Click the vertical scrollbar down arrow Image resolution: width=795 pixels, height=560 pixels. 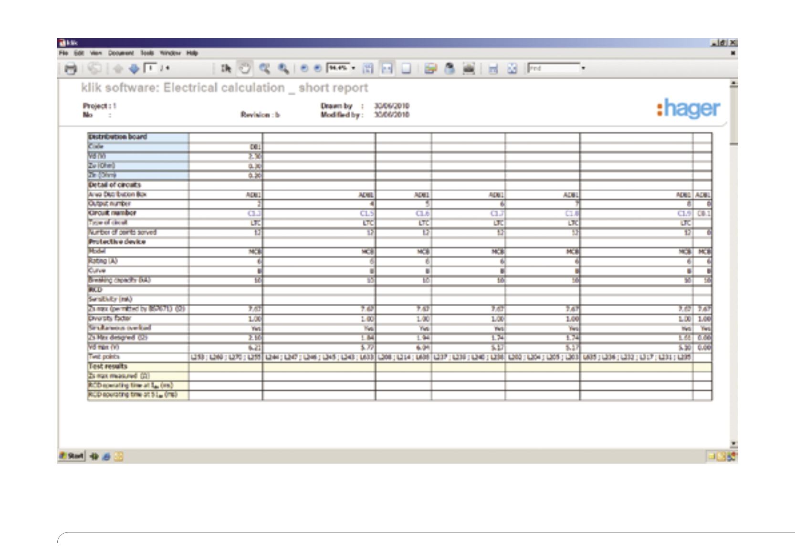tap(734, 444)
